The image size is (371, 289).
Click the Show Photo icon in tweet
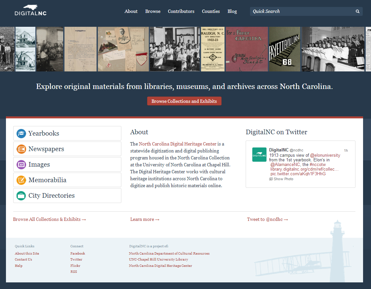(271, 179)
